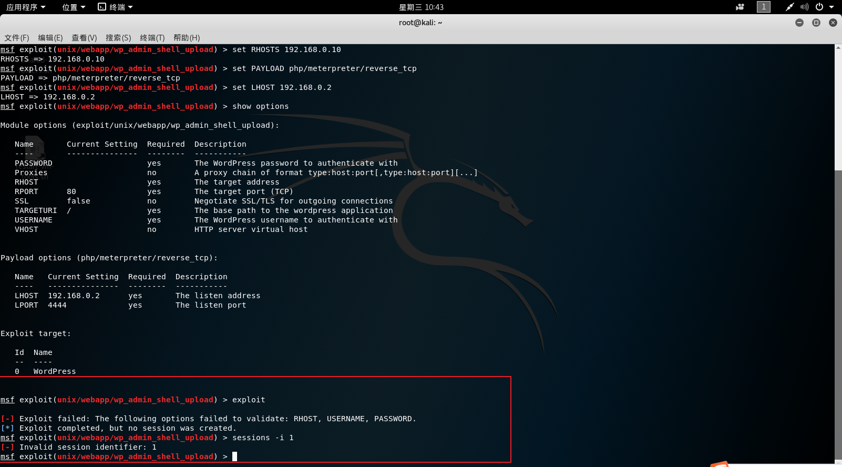
Task: Click 'RHOSTS => 192.168.0.10' output line
Action: 53,59
